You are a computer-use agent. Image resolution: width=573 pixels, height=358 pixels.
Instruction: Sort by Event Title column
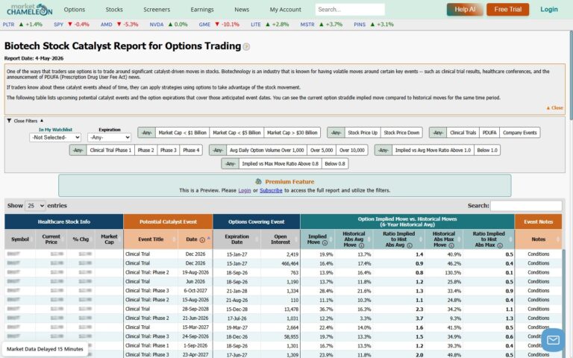[151, 239]
